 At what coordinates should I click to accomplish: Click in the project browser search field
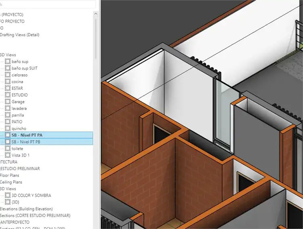coord(48,4)
